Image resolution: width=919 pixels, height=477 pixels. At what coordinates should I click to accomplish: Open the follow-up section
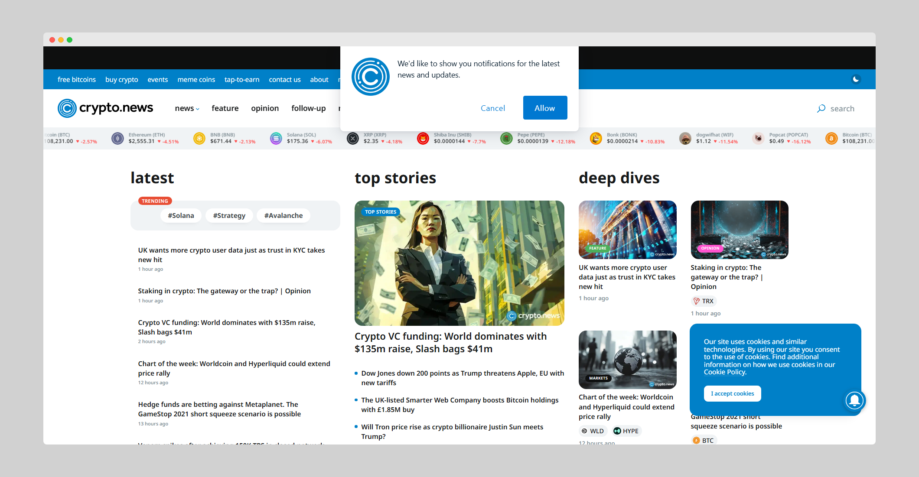309,108
